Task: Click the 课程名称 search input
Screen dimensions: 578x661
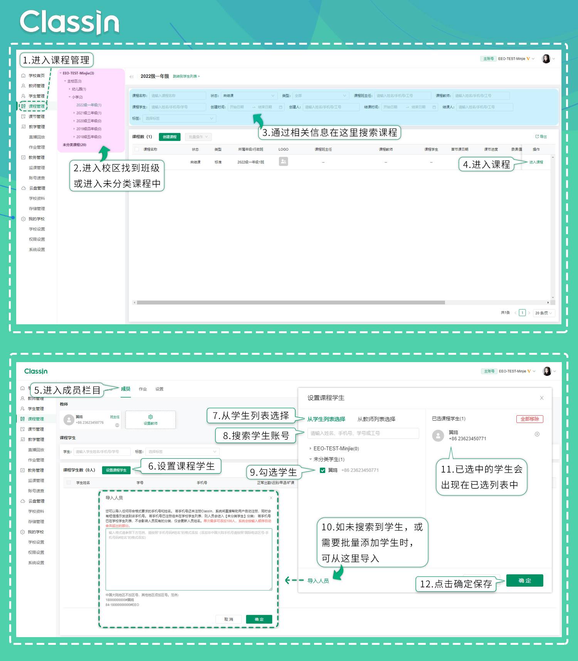Action: (178, 96)
